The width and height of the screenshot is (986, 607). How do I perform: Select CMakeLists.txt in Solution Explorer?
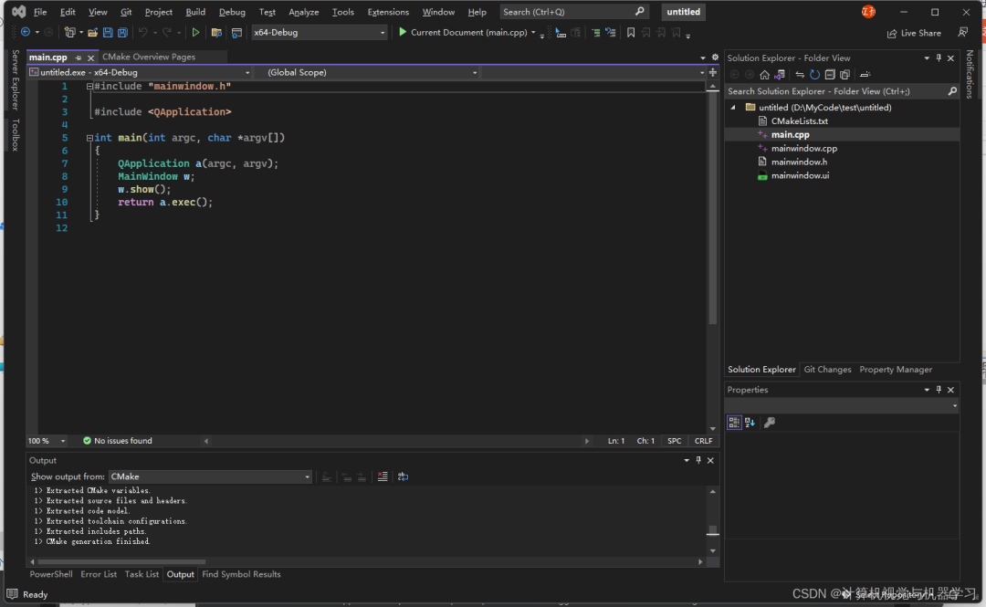click(799, 120)
